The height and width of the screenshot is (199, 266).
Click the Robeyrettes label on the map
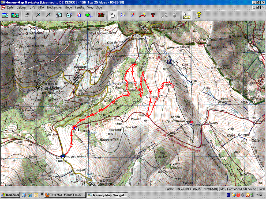pos(109,140)
